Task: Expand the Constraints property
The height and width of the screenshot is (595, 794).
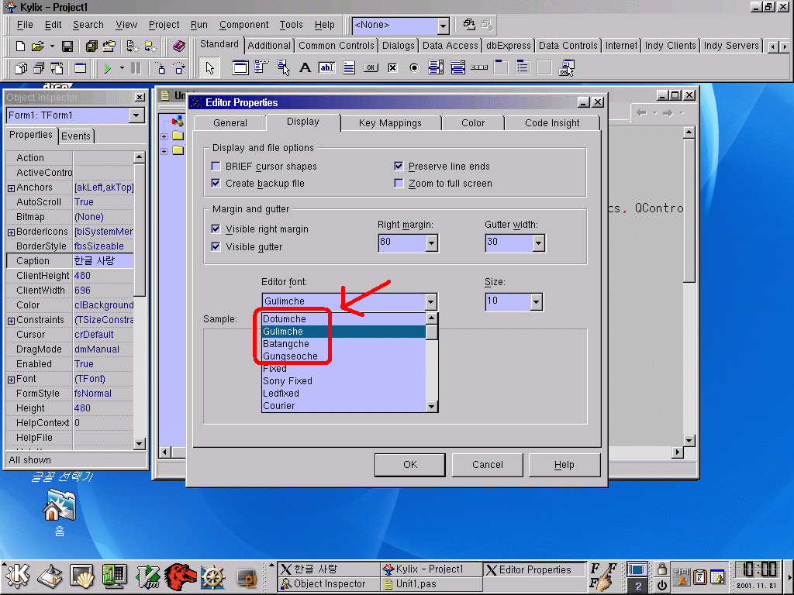Action: [x=11, y=321]
